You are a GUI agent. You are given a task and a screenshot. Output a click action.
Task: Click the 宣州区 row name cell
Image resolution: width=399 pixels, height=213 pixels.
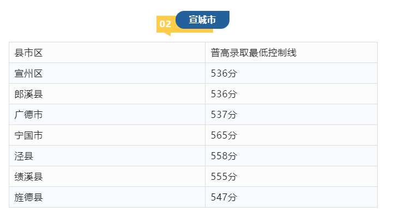pos(107,73)
